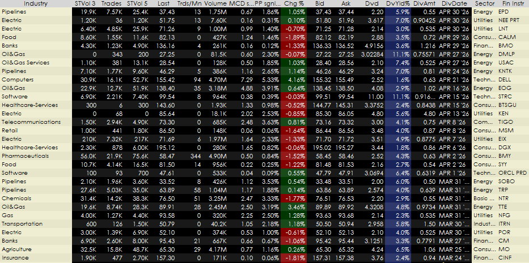Sort by the Last price column header
529x263 pixels.
(163, 4)
